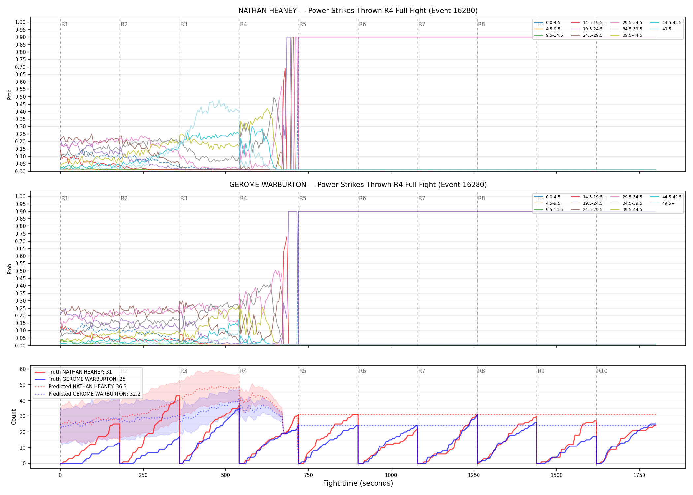Click the R7 round label in the Count chart
Image resolution: width=693 pixels, height=495 pixels.
[x=422, y=371]
